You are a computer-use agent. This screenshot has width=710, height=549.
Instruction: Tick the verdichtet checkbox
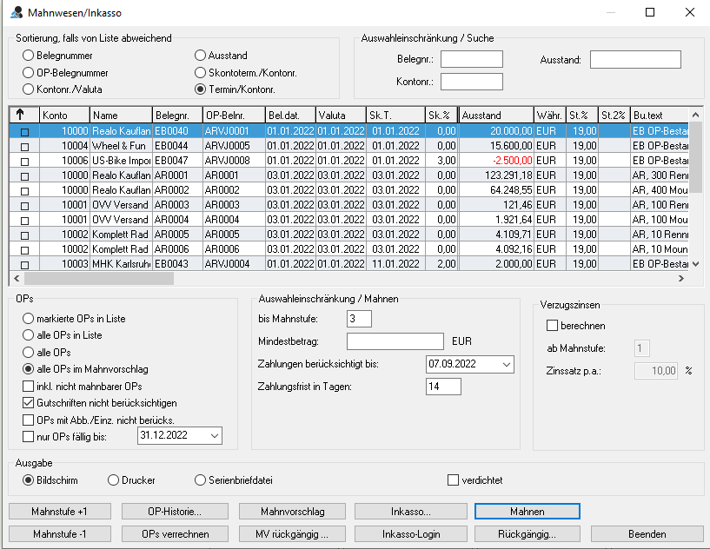(x=453, y=480)
